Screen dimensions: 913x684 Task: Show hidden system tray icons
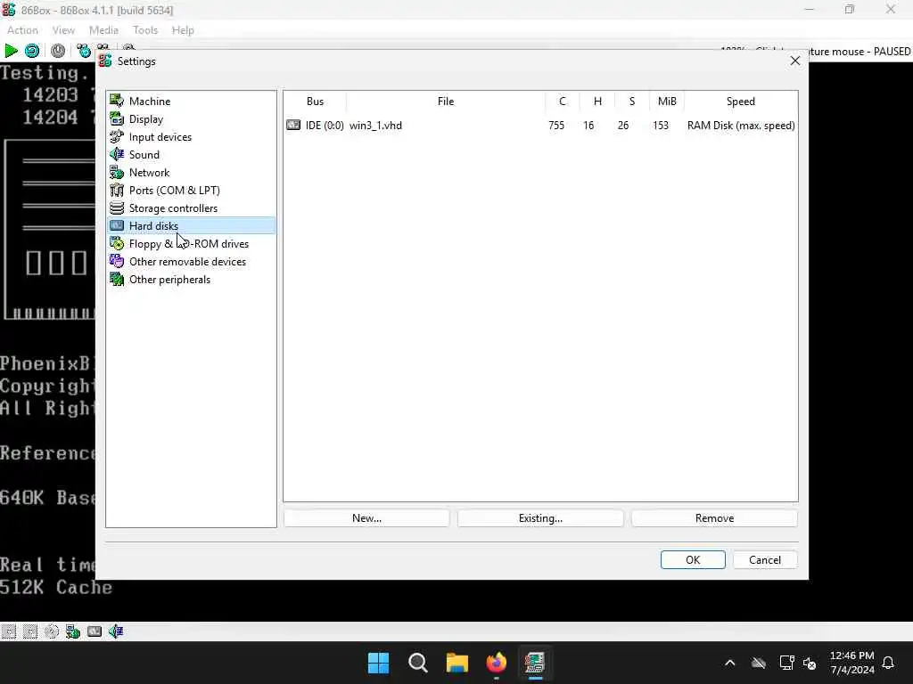[729, 663]
